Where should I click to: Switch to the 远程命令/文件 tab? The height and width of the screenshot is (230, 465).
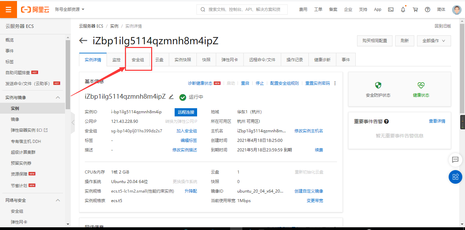point(262,60)
